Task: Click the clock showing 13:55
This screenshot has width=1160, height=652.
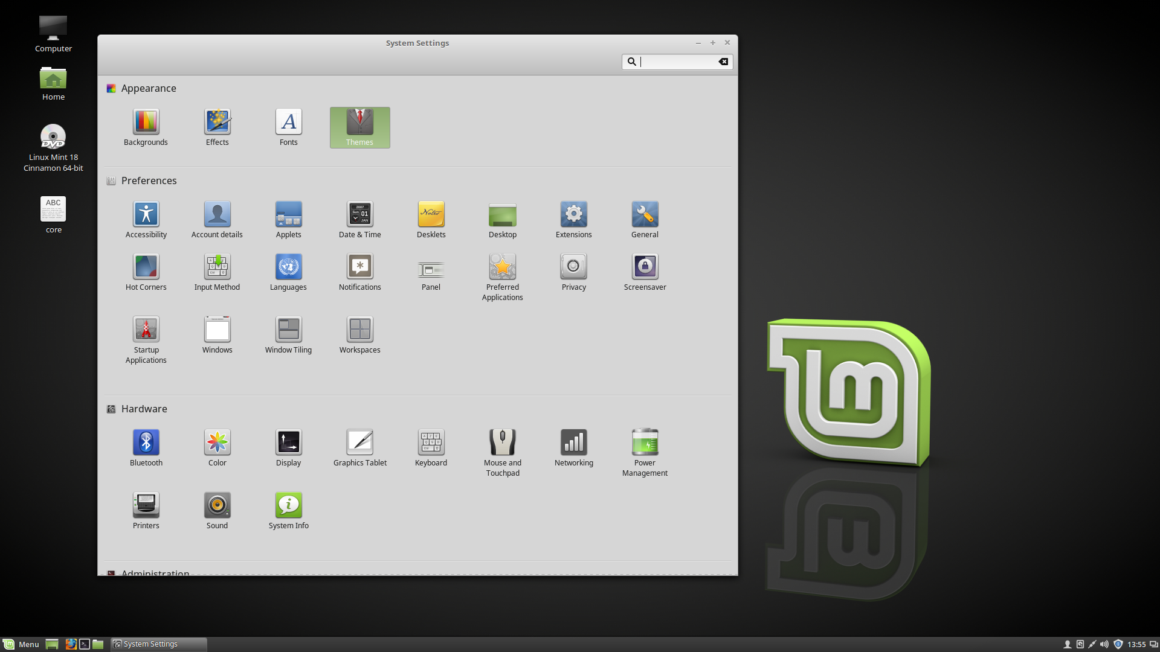Action: (x=1136, y=644)
